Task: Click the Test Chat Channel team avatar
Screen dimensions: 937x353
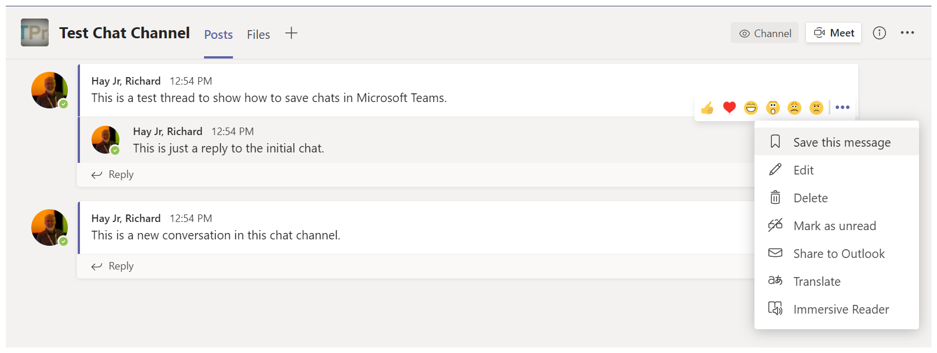Action: click(x=35, y=33)
